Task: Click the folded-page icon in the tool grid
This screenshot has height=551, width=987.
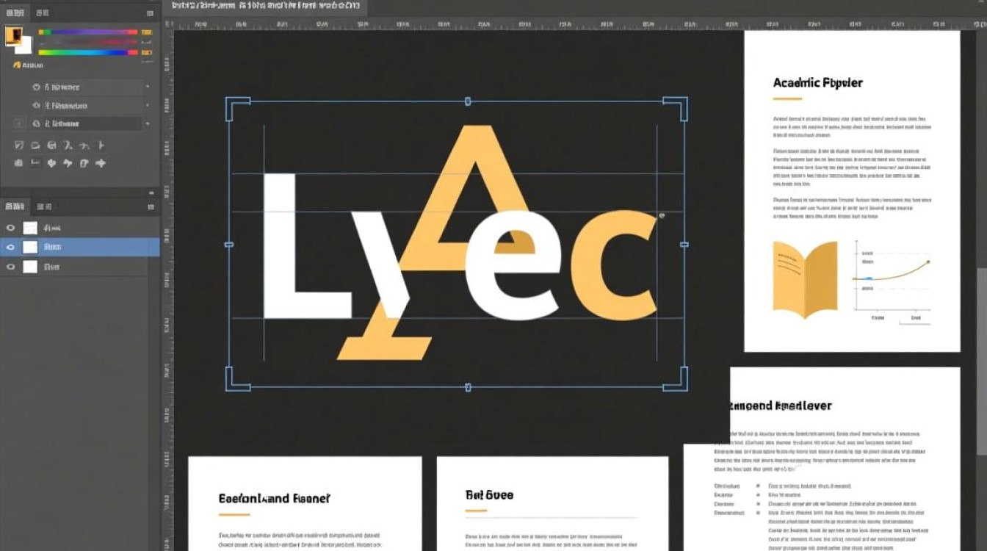Action: pyautogui.click(x=84, y=163)
